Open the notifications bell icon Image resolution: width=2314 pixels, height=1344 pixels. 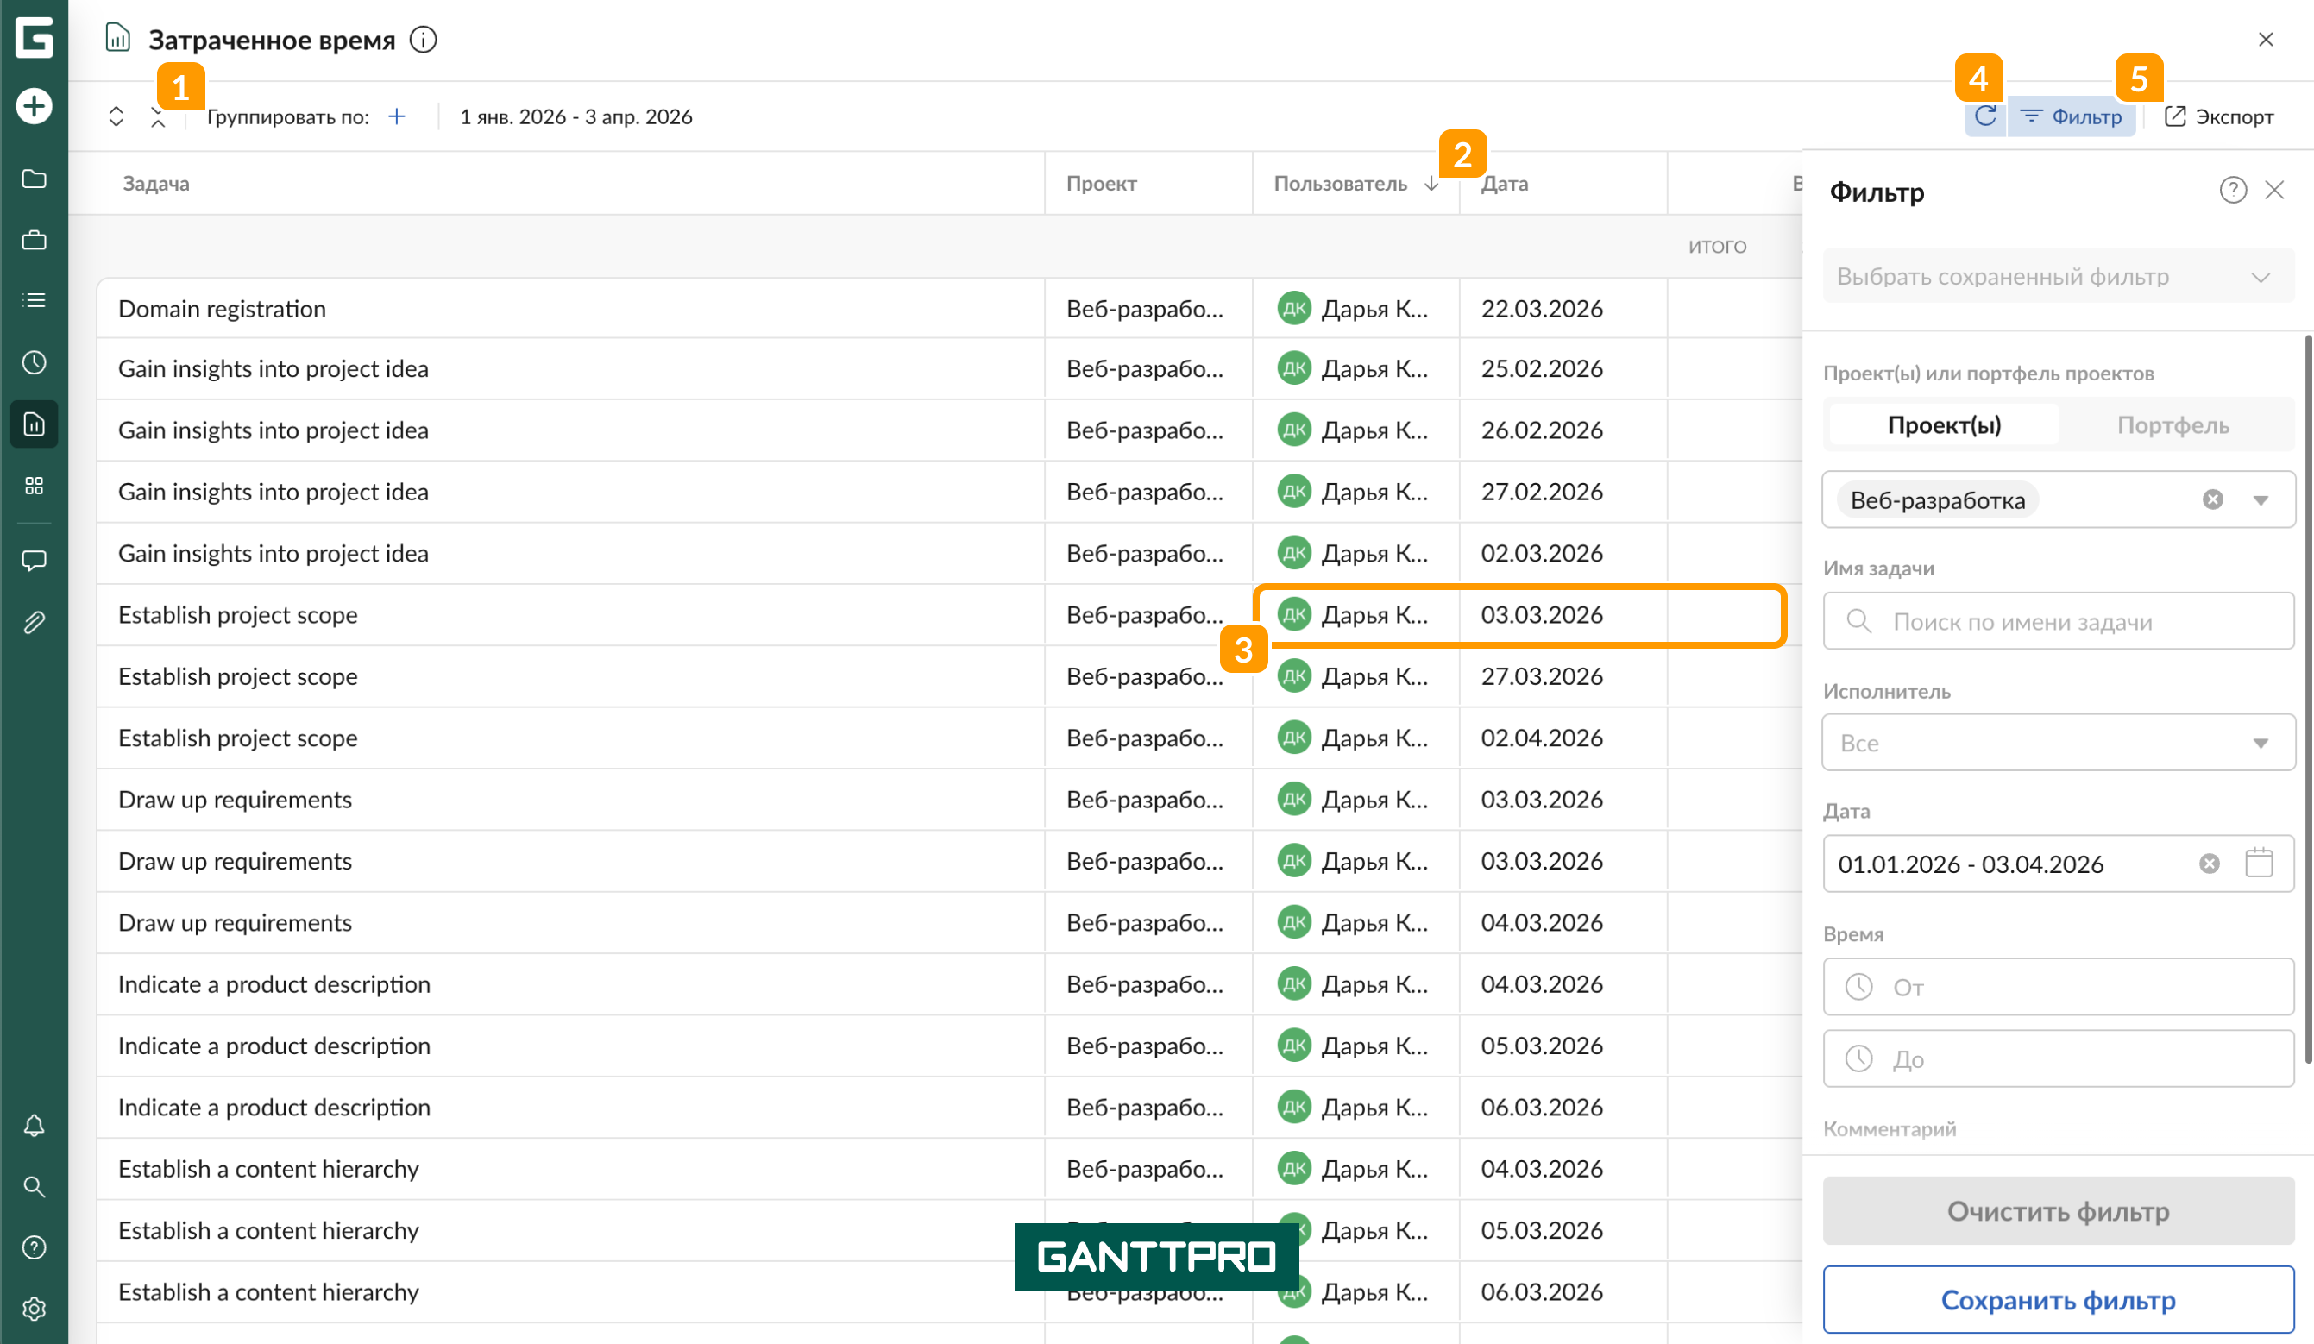tap(34, 1126)
